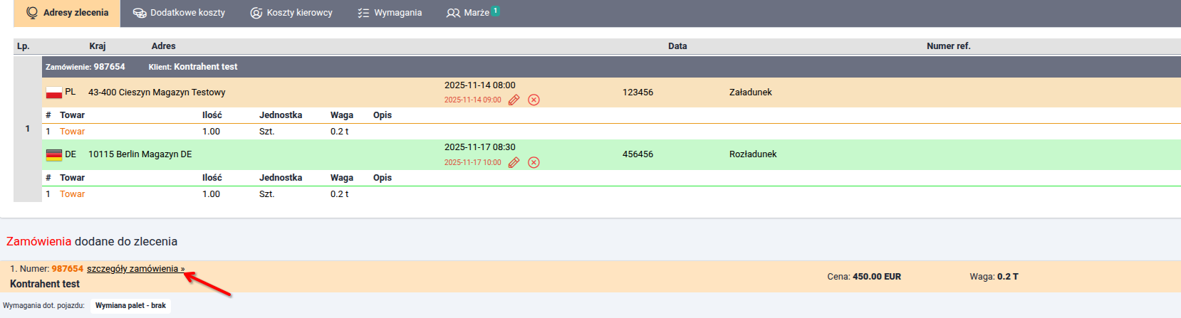Open Towar link under Berlin unloading
The height and width of the screenshot is (318, 1181).
(x=72, y=194)
